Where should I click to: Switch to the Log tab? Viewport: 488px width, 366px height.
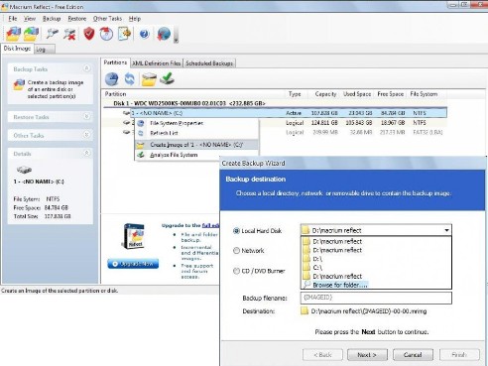coord(45,50)
